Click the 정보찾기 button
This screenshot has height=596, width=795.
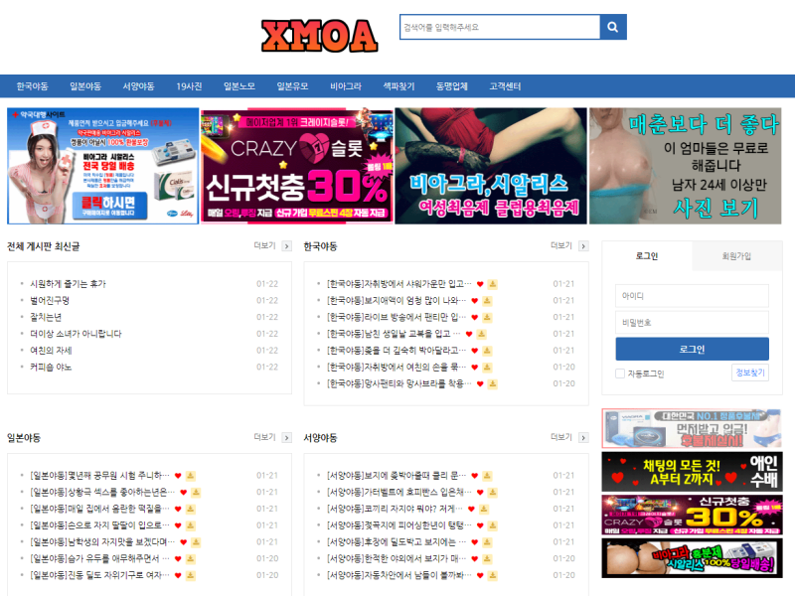coord(750,372)
